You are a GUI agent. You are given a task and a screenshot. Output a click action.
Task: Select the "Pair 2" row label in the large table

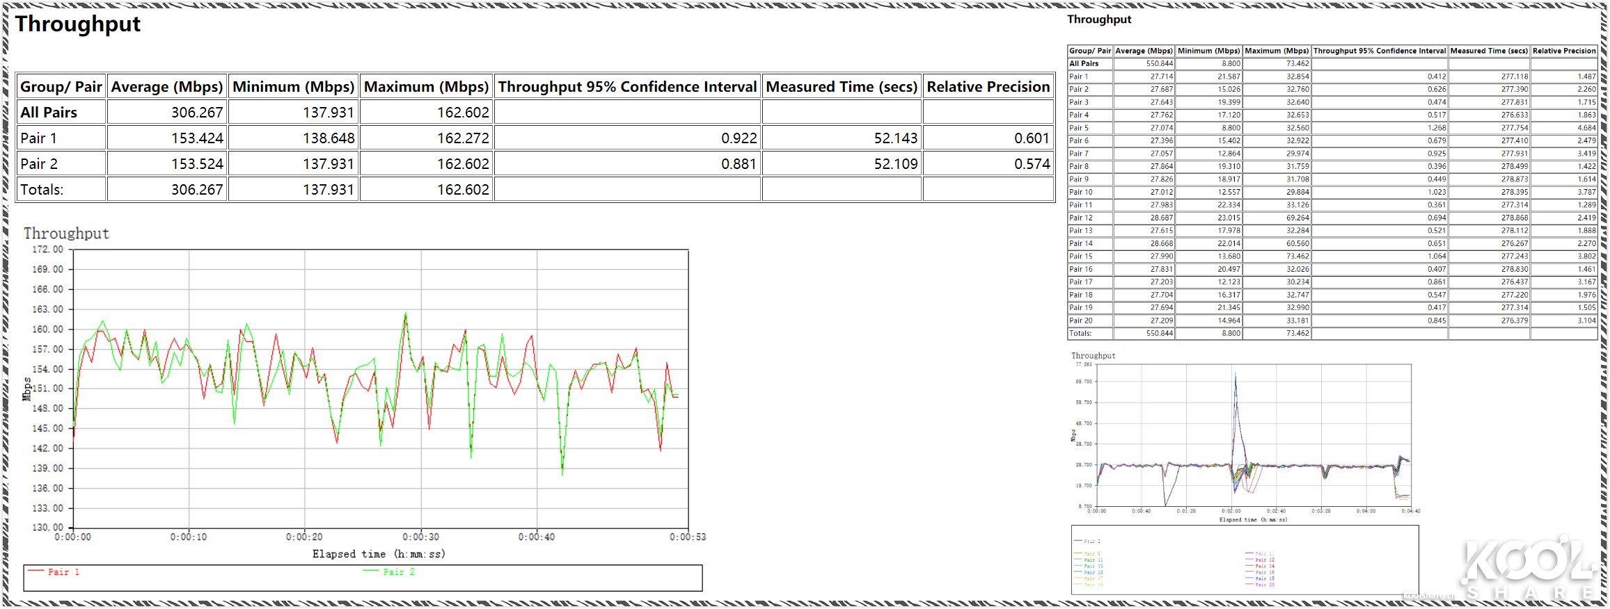point(39,164)
